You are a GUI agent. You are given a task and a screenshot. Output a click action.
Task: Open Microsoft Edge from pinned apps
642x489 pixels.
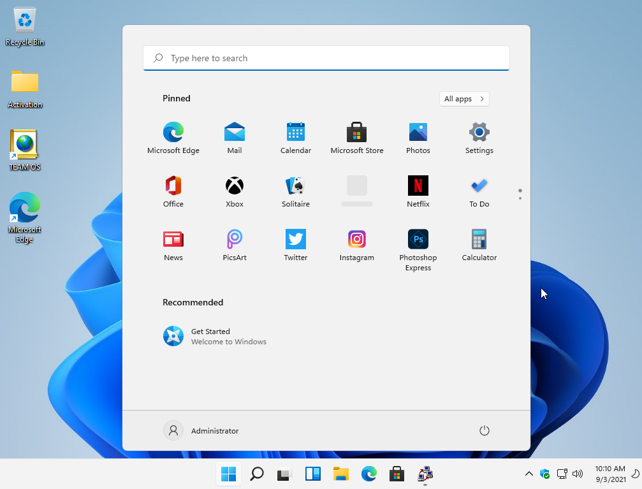pos(173,138)
